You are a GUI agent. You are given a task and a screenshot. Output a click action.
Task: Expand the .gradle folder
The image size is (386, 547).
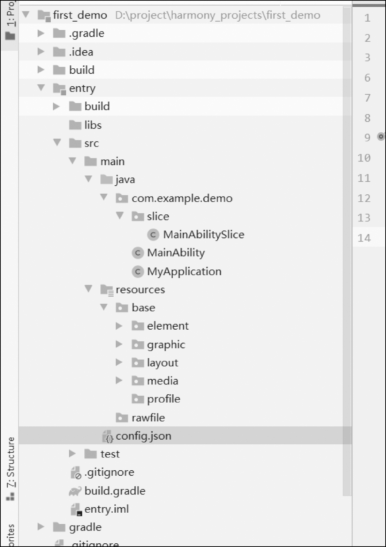[x=41, y=33]
